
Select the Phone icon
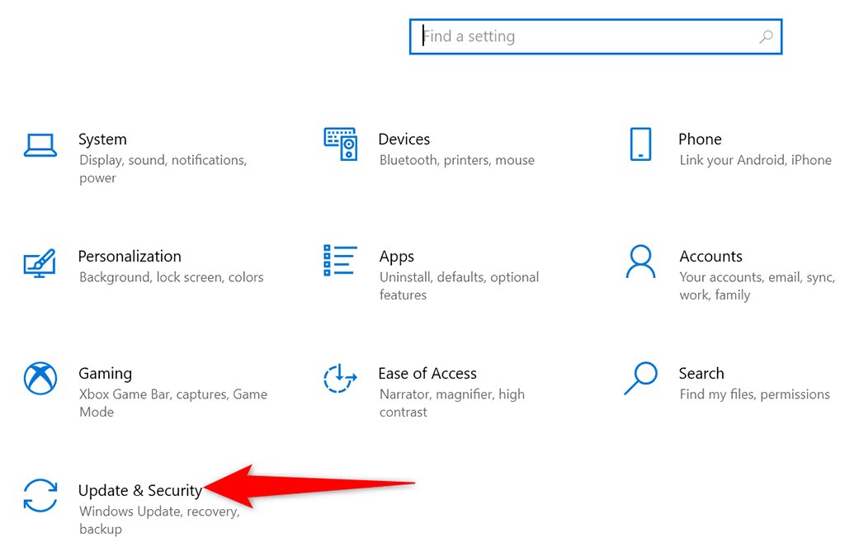coord(640,144)
